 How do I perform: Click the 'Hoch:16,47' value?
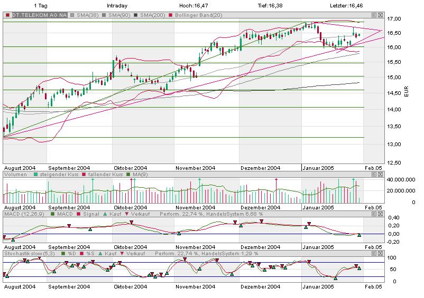click(193, 6)
